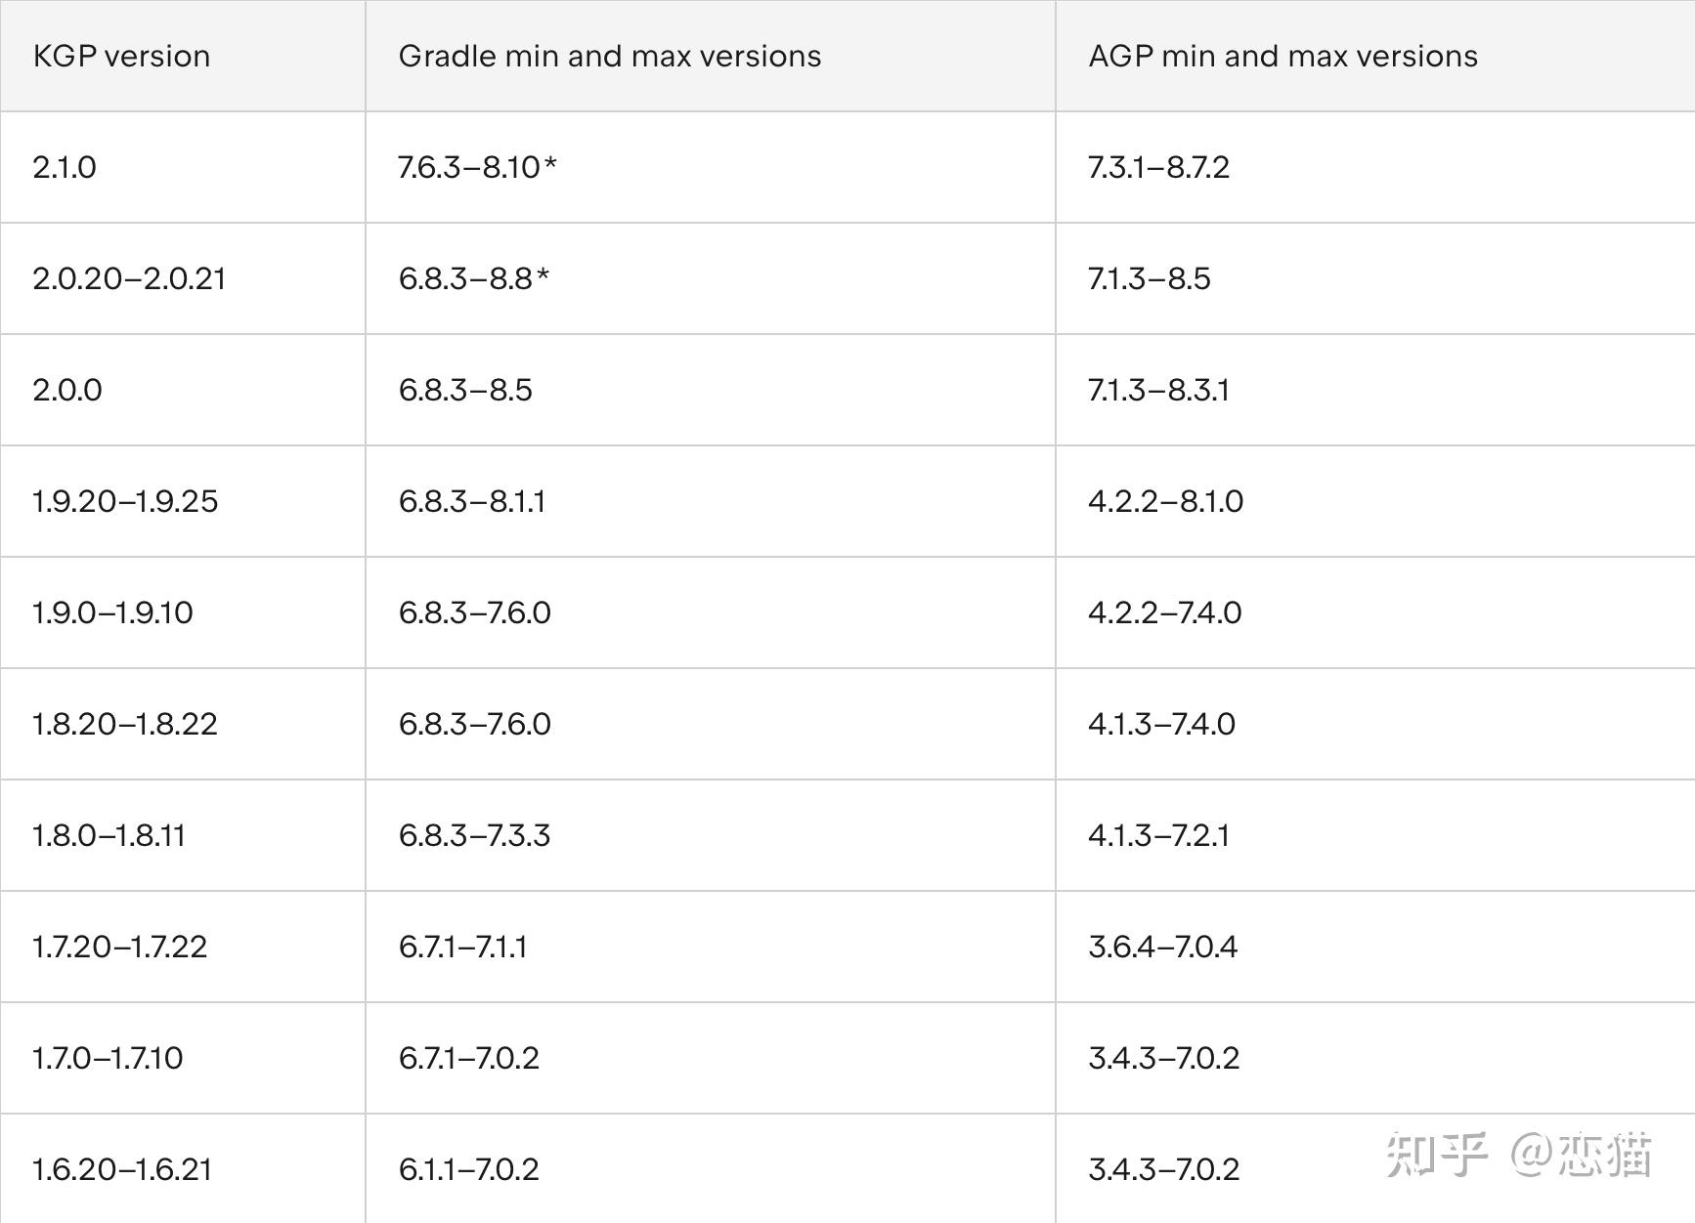Image resolution: width=1695 pixels, height=1223 pixels.
Task: Select the AGP range 7.3.1–8.7.2 cell
Action: point(1158,167)
